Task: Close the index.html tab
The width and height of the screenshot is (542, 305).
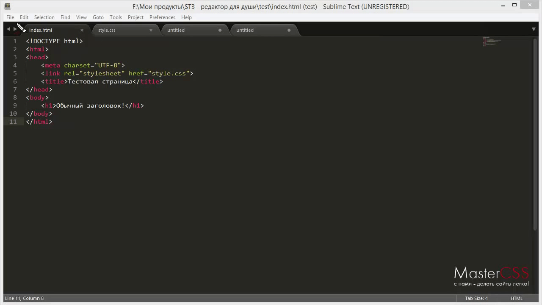Action: pos(82,30)
